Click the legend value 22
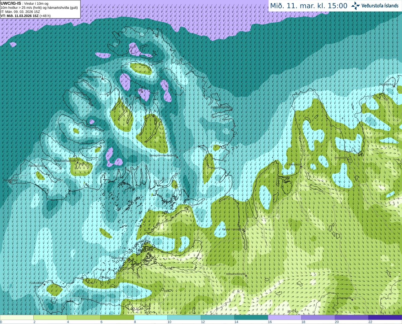402x324 pixels. (x=370, y=322)
